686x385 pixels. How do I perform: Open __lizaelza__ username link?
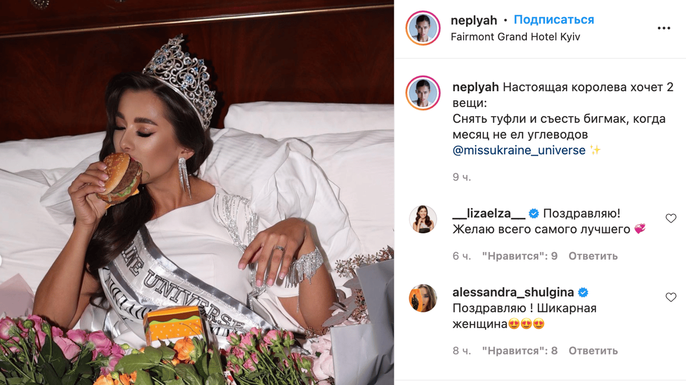pyautogui.click(x=489, y=214)
